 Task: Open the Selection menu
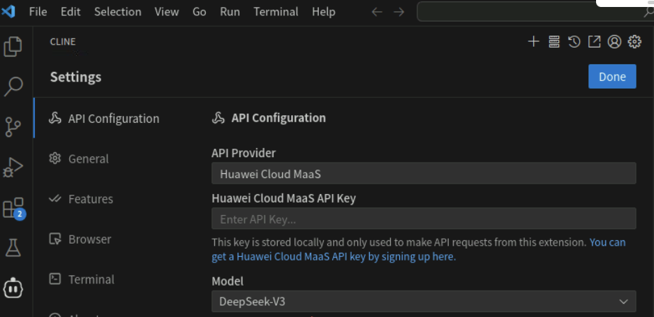[x=117, y=12]
